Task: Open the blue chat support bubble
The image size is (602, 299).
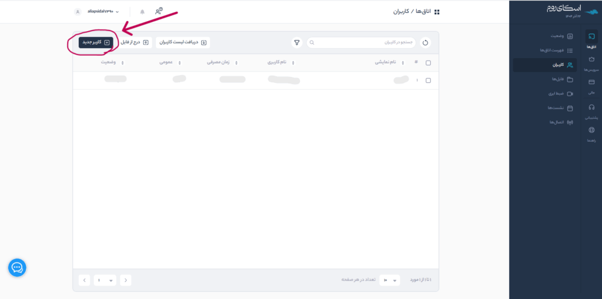Action: (x=17, y=268)
